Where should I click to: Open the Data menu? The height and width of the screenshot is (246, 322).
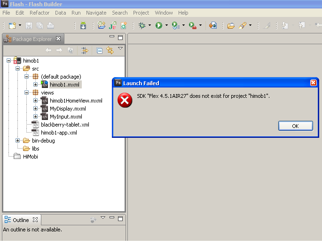pos(60,13)
